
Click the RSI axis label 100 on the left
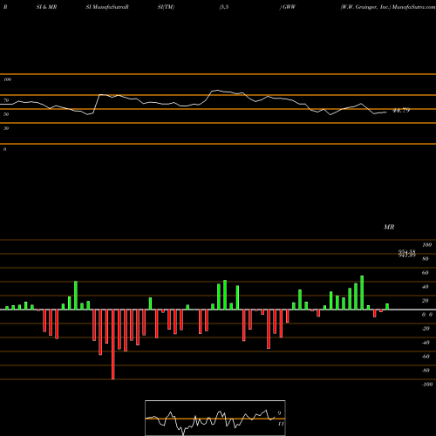(7, 79)
